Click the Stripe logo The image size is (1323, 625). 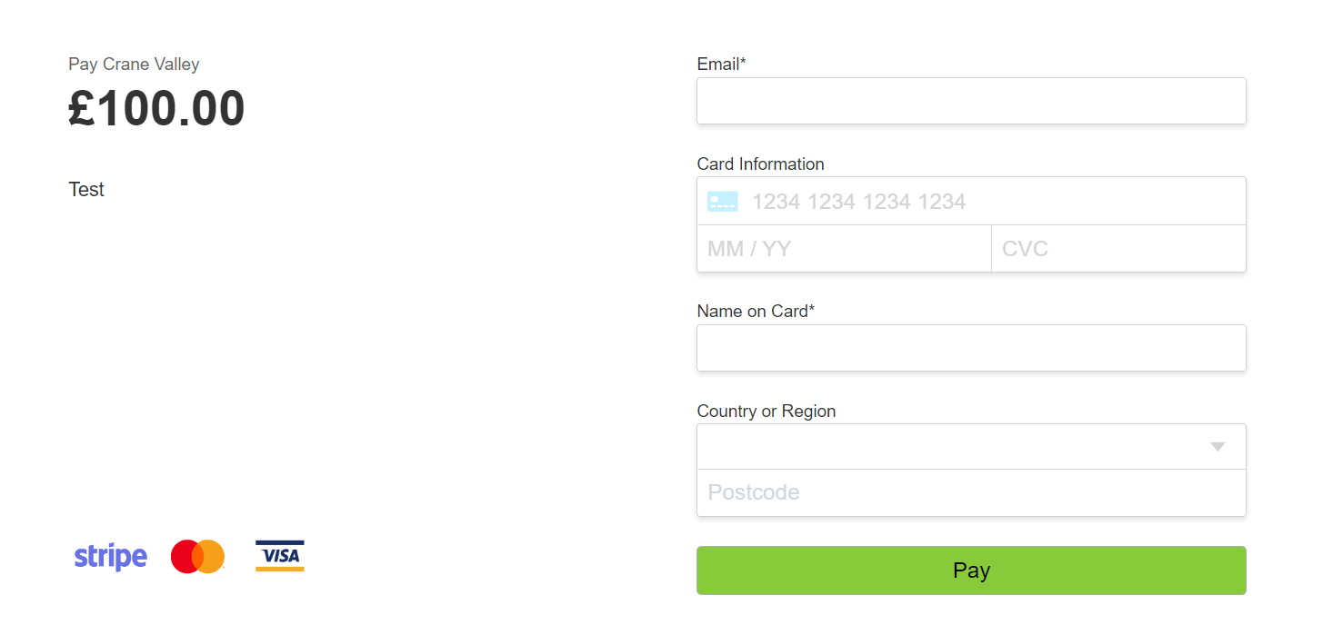click(110, 556)
